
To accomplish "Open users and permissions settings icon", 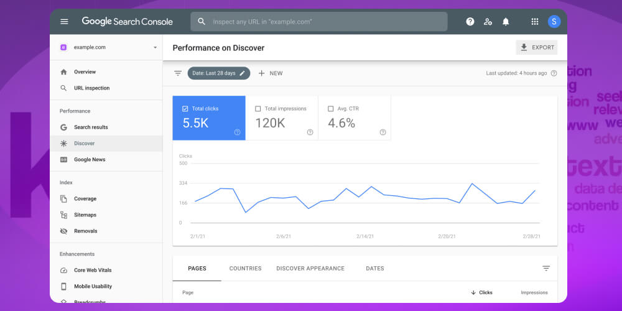I will (488, 22).
